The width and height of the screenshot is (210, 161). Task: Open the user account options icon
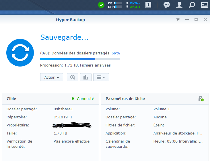click(x=179, y=5)
